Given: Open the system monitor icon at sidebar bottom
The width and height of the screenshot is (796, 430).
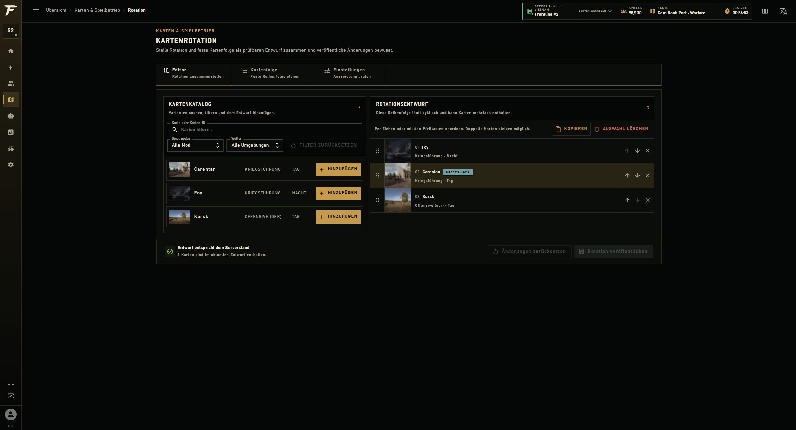Looking at the screenshot, I should 11,396.
